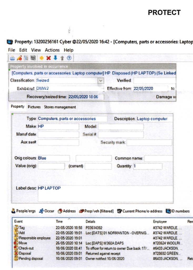This screenshot has width=193, height=270.
Task: Switch to the Pictures tab
Action: (x=34, y=107)
